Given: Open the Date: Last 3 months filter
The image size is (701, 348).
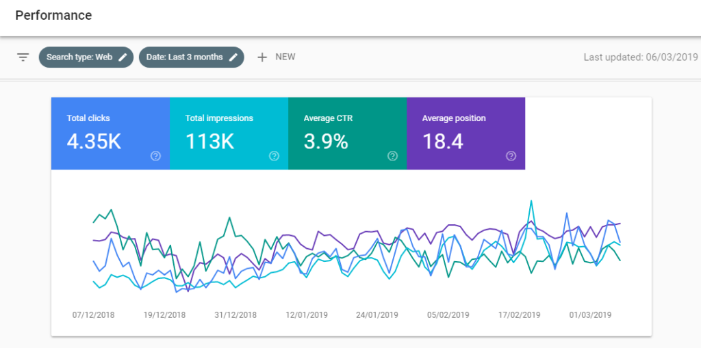Looking at the screenshot, I should point(184,57).
